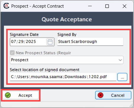Screen dimensions: 134x108
Task: Click the Accept button
Action: pyautogui.click(x=20, y=95)
